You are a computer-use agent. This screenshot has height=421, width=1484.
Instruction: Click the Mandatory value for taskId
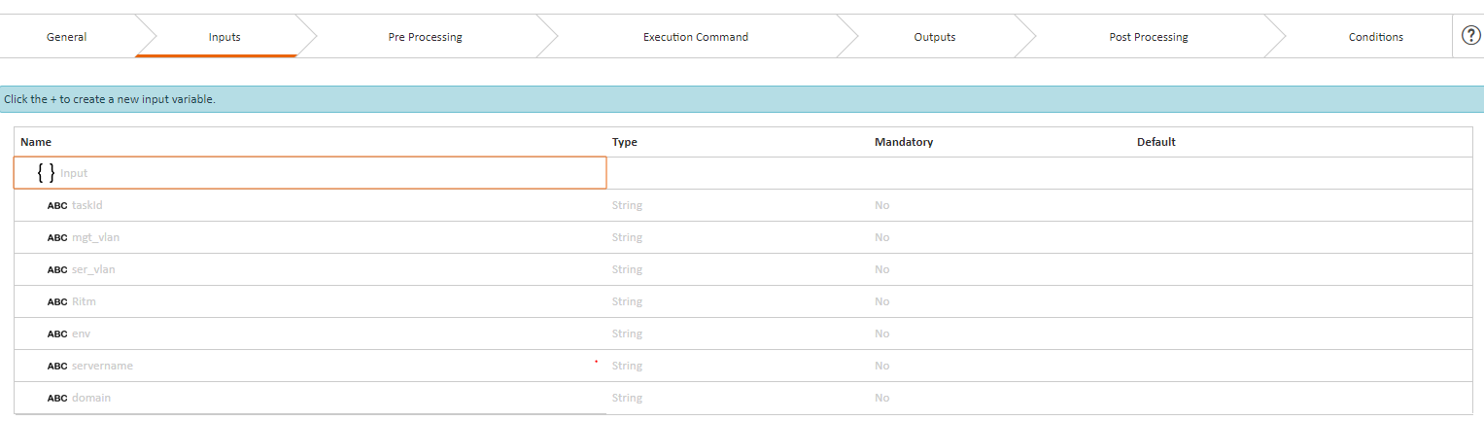pyautogui.click(x=881, y=206)
